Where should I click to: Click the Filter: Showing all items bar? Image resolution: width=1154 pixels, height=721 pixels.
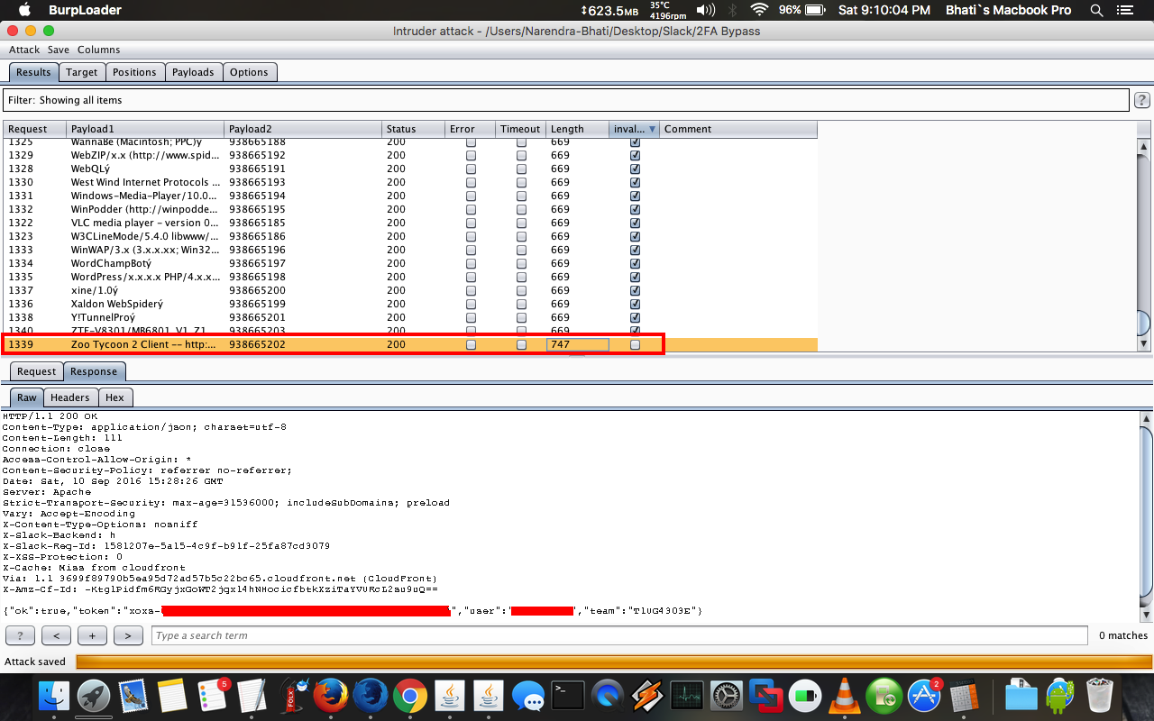pyautogui.click(x=566, y=100)
